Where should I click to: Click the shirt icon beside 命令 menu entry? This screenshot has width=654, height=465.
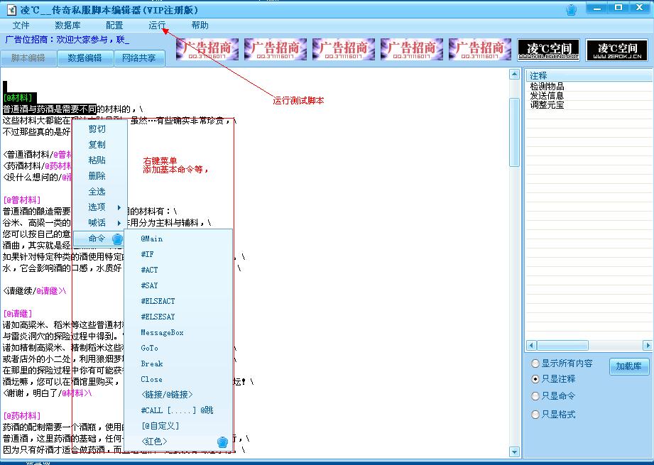click(118, 239)
